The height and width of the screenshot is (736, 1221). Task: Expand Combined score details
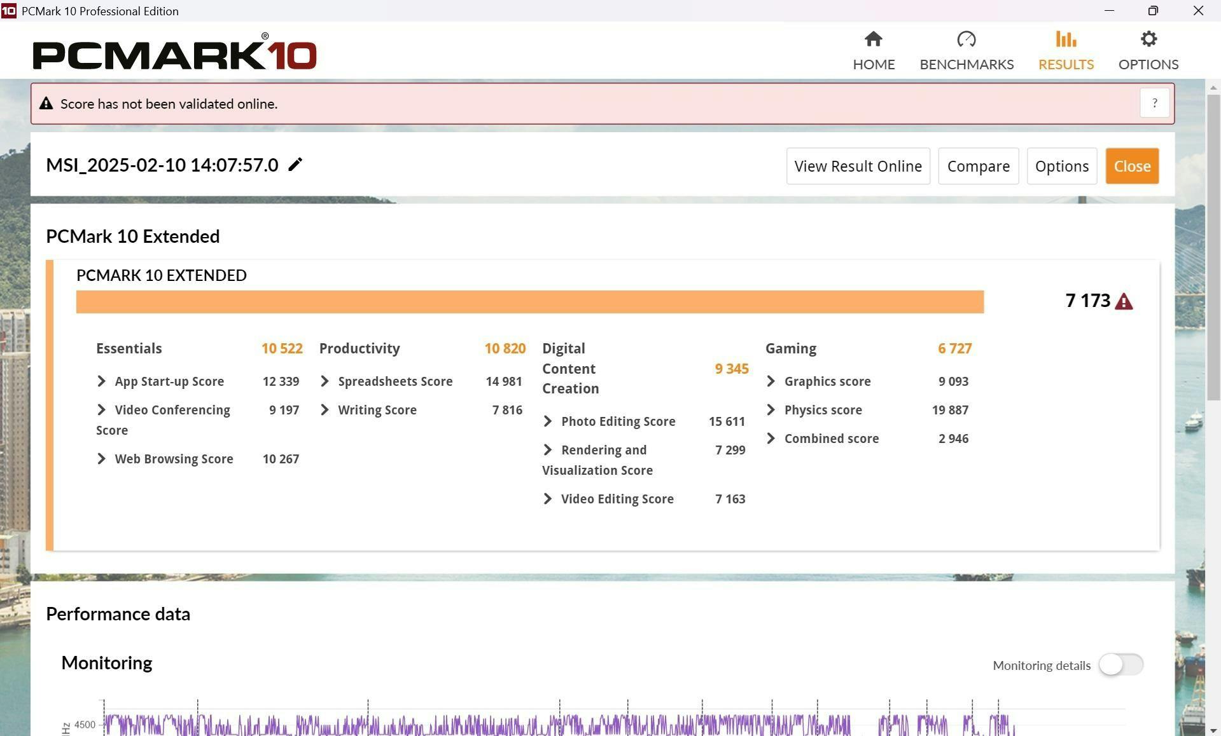(x=771, y=439)
